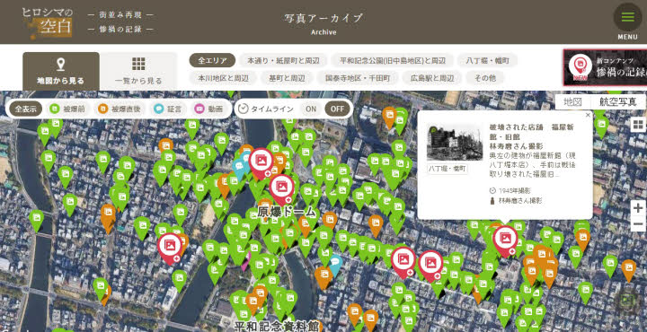Image resolution: width=647 pixels, height=332 pixels.
Task: Open the popup's ruined store thumbnail
Action: [455, 143]
